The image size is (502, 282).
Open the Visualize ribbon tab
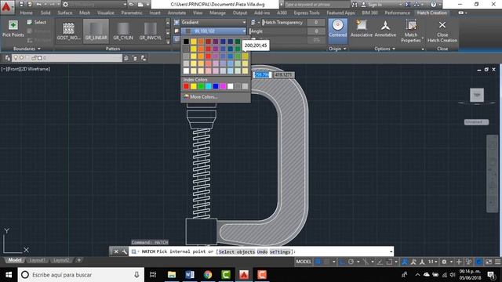106,13
